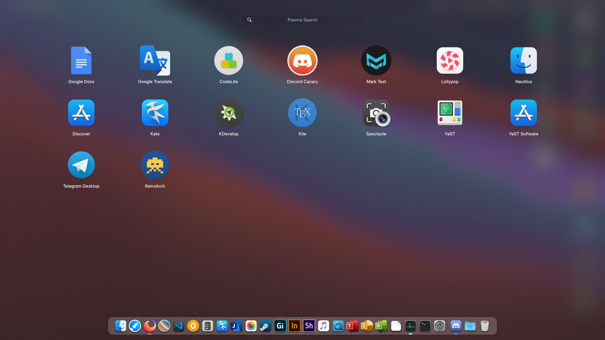Click the orange S icon in the dock
The width and height of the screenshot is (605, 340).
[x=367, y=326]
